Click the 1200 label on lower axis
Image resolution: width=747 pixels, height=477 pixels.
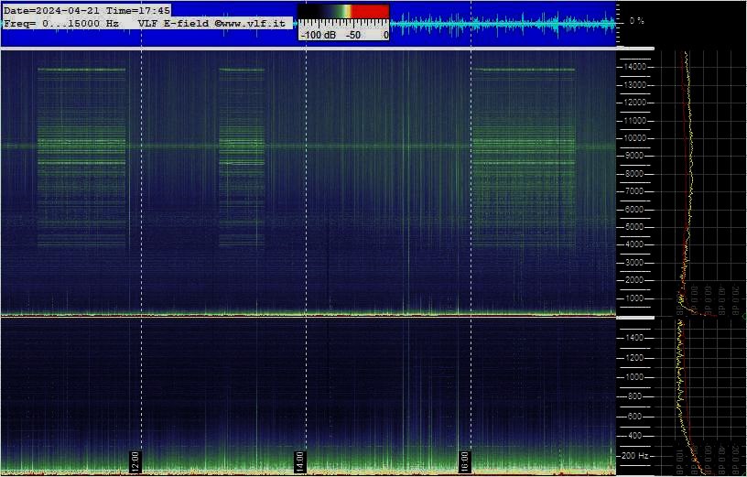tap(634, 358)
